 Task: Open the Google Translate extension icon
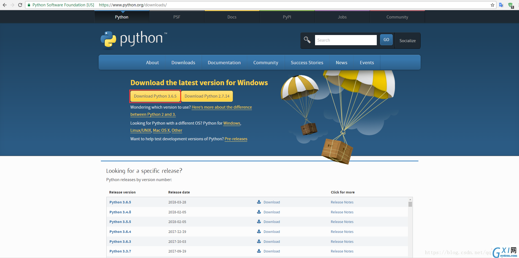(x=501, y=5)
